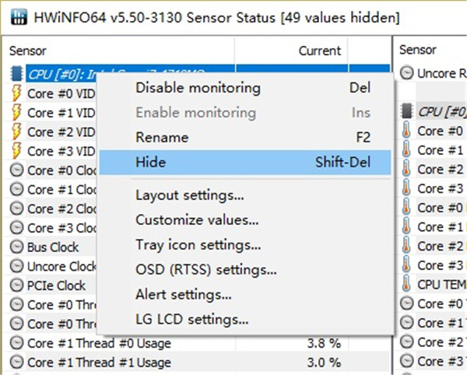Viewport: 467px width, 375px height.
Task: Open Layout settings... from the menu
Action: click(x=190, y=195)
